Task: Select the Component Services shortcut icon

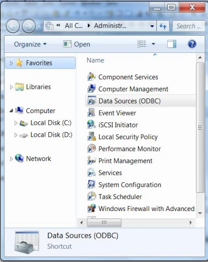Action: 92,77
